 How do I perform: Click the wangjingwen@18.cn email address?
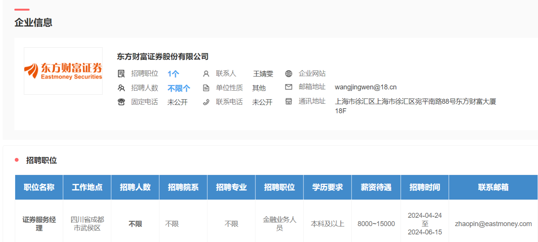366,87
